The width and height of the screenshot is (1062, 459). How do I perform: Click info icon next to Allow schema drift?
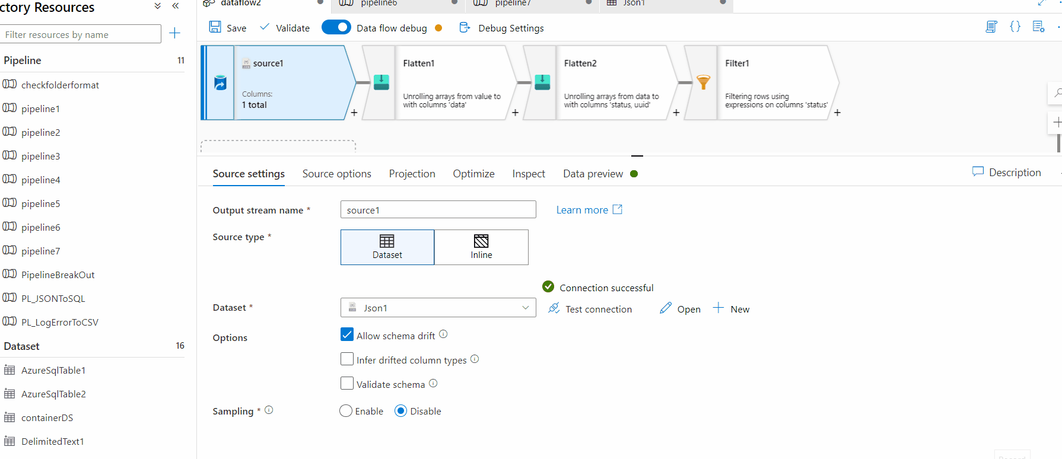coord(443,334)
